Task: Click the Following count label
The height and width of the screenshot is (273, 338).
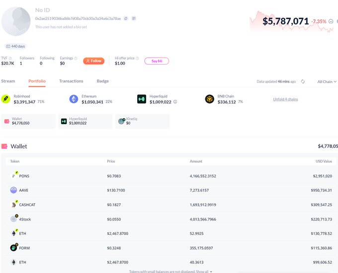Action: tap(47, 58)
